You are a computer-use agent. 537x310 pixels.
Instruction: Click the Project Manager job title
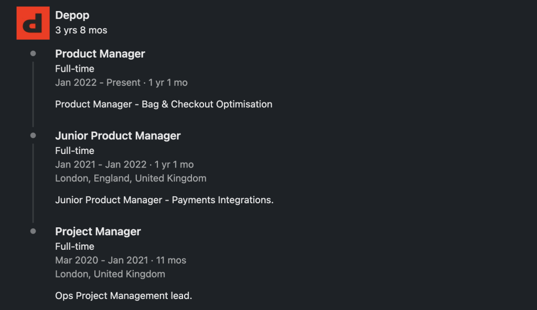[98, 231]
